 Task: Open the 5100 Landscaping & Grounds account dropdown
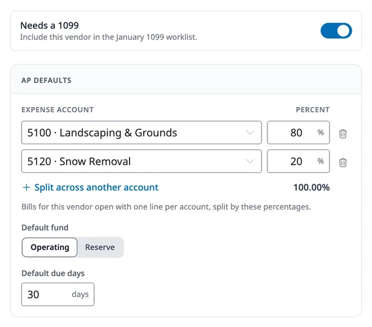coord(141,132)
